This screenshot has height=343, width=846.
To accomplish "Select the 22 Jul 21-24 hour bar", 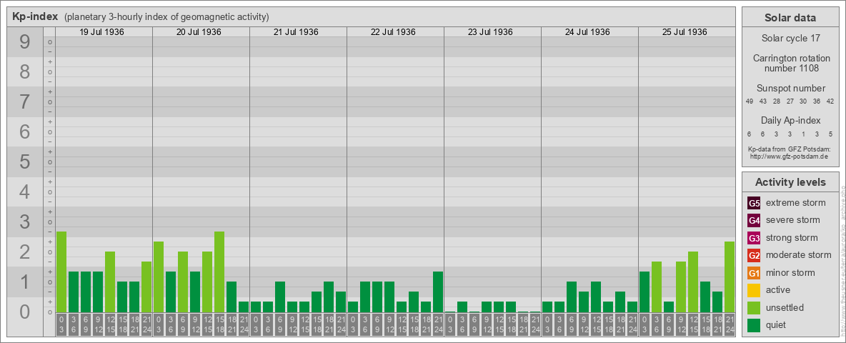I will tap(437, 292).
